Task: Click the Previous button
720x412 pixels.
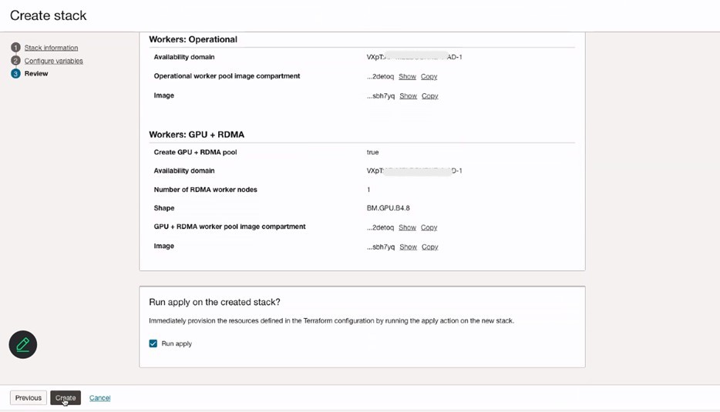Action: coord(29,398)
